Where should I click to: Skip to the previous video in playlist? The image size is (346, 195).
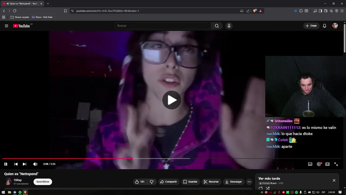coord(16,164)
